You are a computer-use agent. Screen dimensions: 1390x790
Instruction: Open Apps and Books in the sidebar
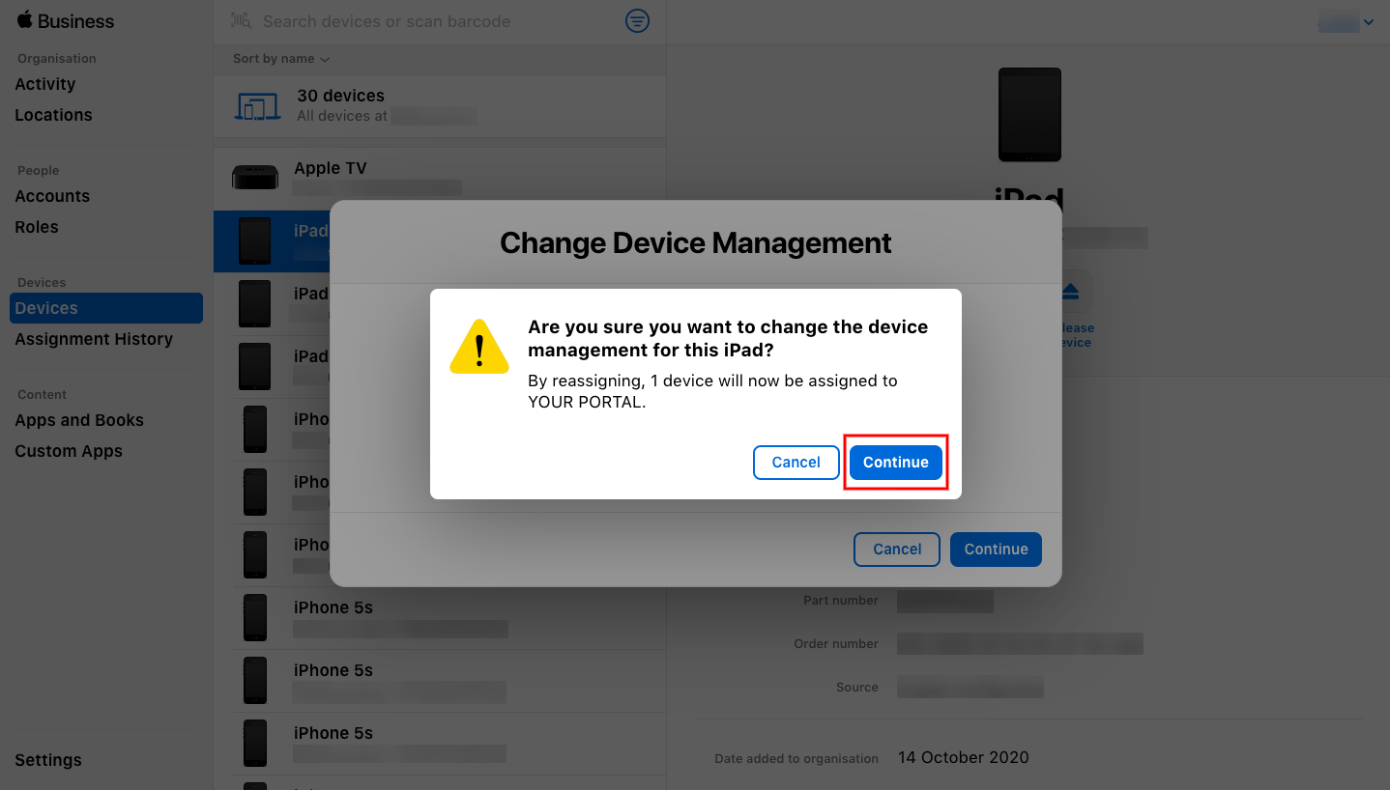coord(79,420)
